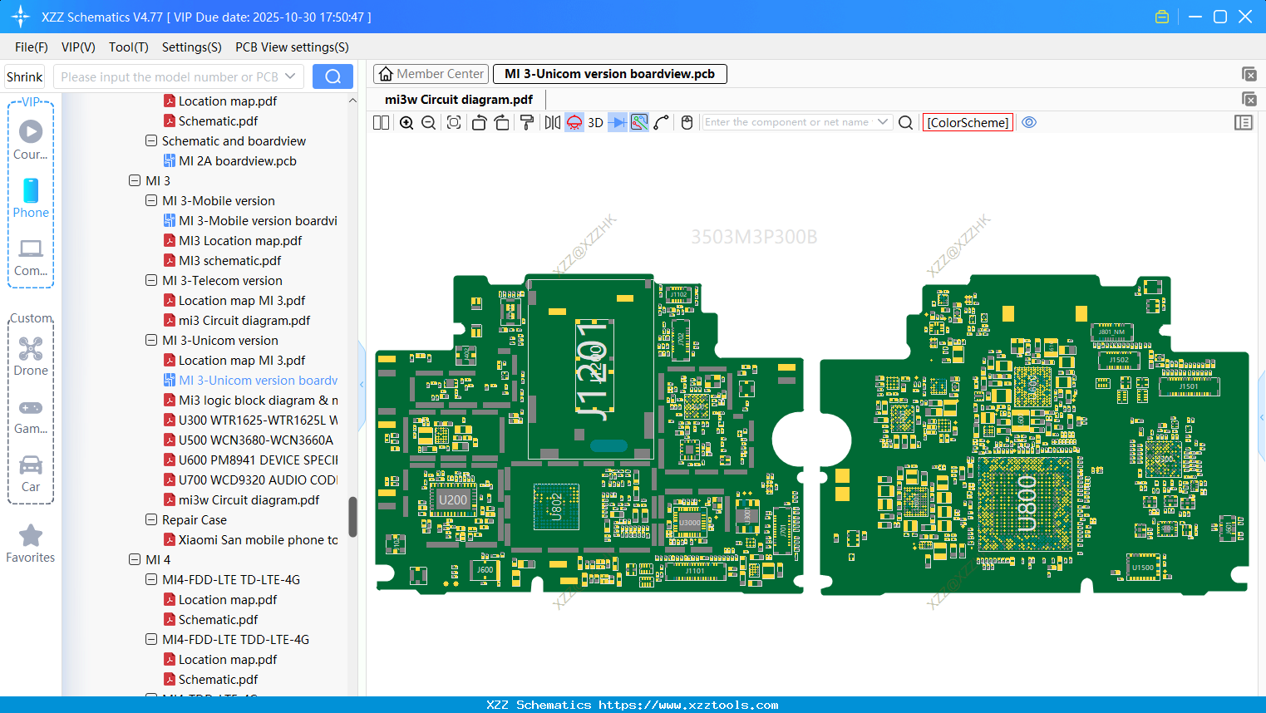This screenshot has height=713, width=1266.
Task: Open the Member Center page
Action: click(431, 73)
